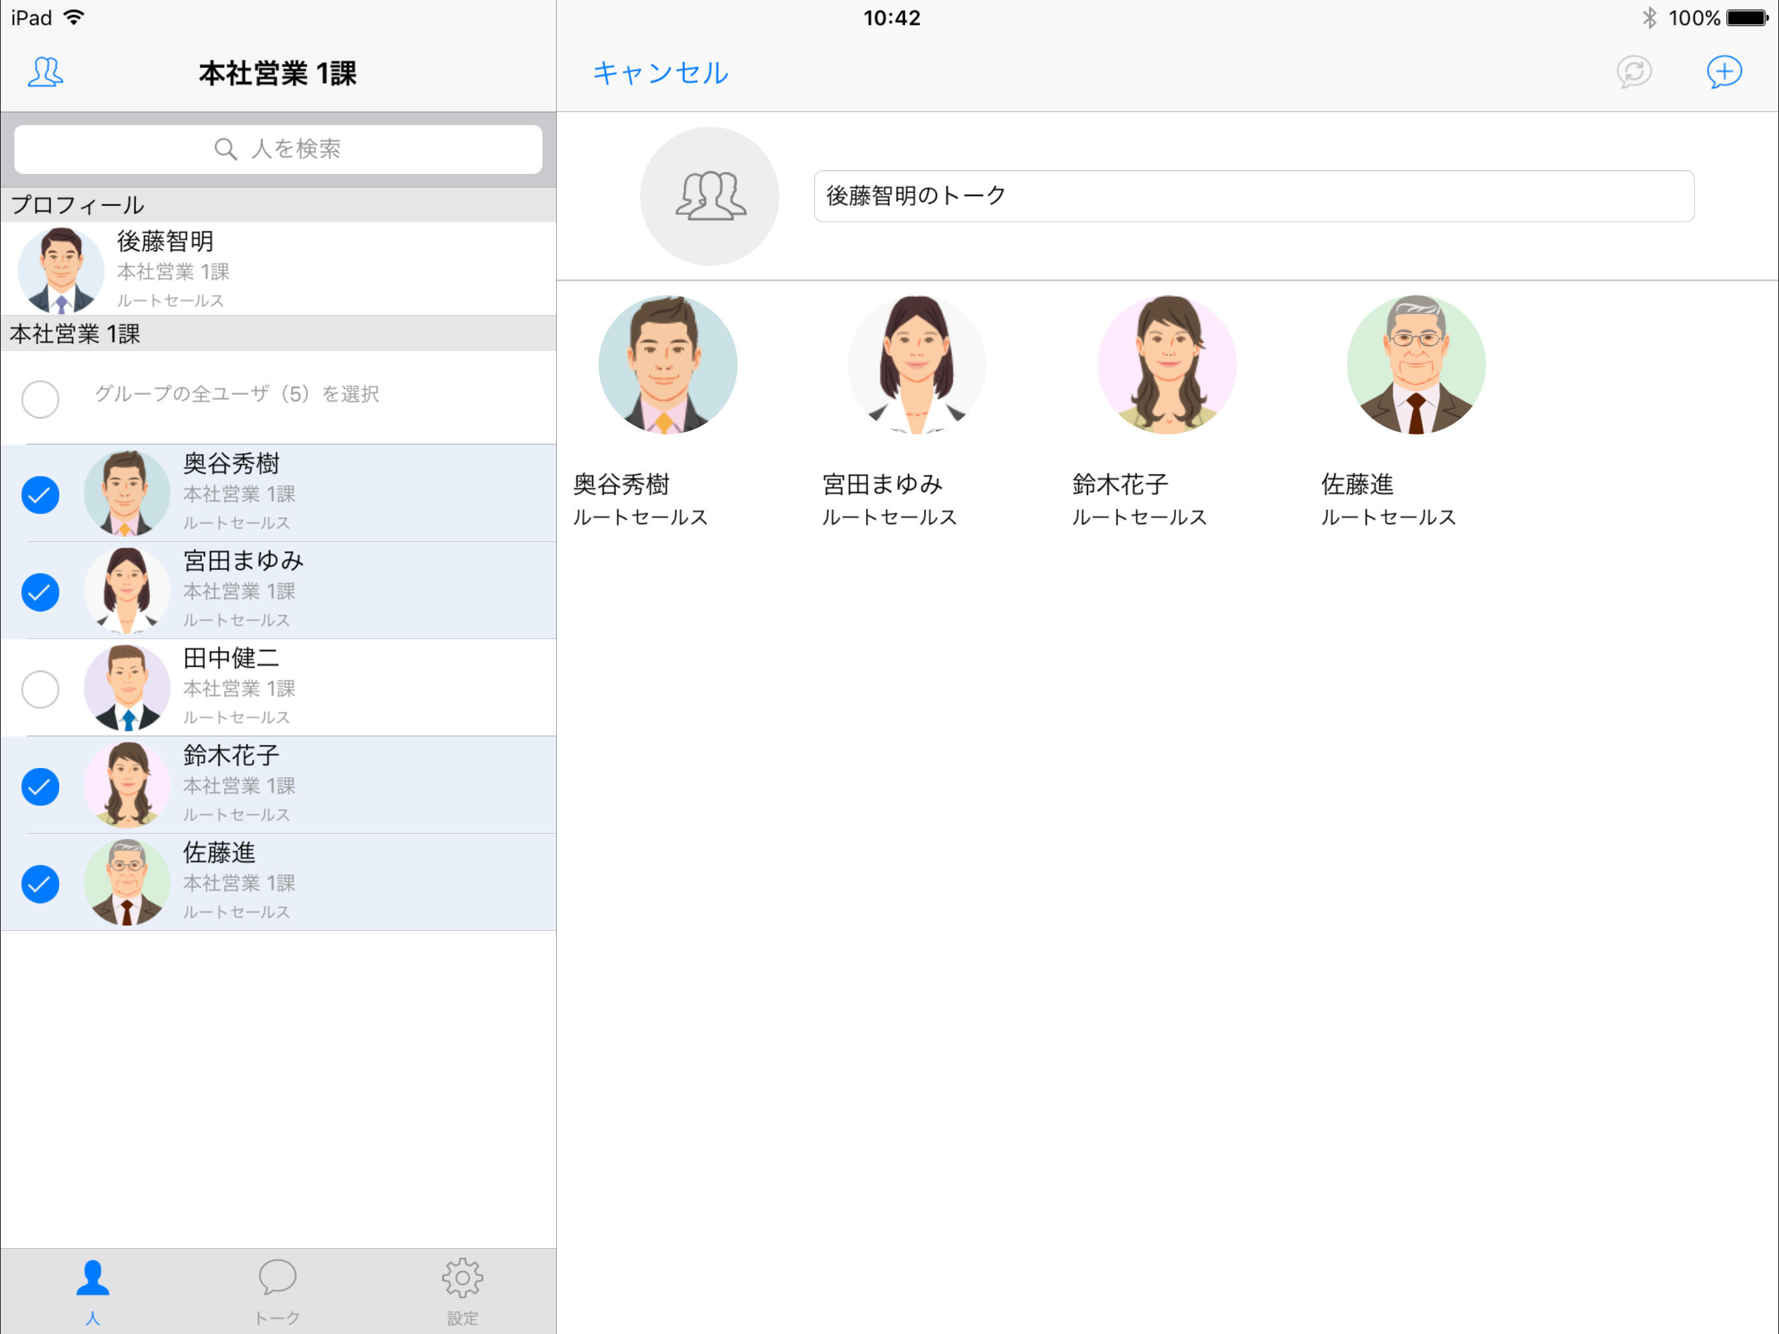The height and width of the screenshot is (1334, 1779).
Task: Tap 鈴木花子 name in the selected members panel
Action: [1120, 485]
